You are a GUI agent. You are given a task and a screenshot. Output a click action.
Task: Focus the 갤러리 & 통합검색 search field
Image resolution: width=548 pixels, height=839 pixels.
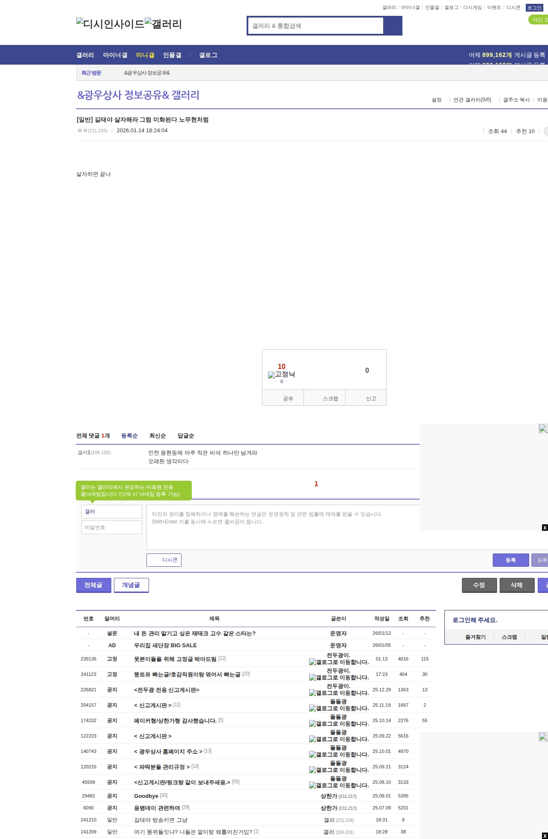click(316, 26)
